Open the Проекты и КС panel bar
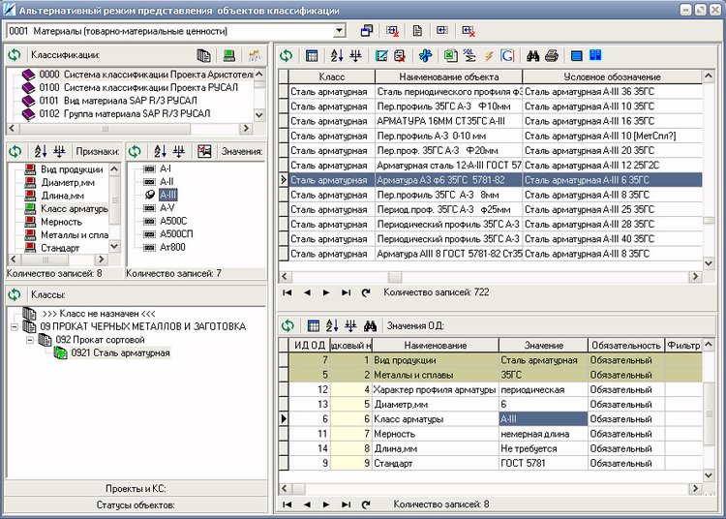The height and width of the screenshot is (519, 726). 135,488
